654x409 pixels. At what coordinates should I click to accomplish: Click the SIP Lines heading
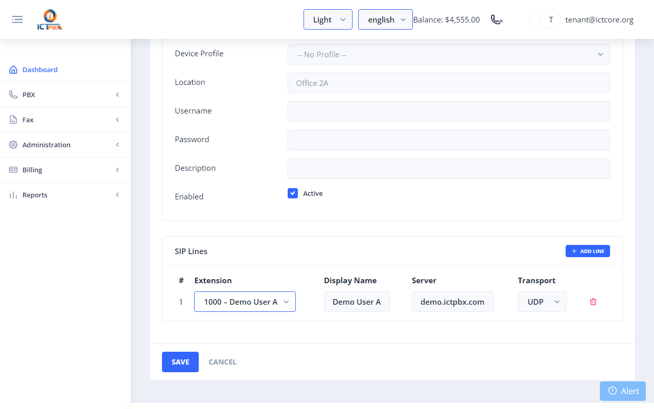(191, 251)
